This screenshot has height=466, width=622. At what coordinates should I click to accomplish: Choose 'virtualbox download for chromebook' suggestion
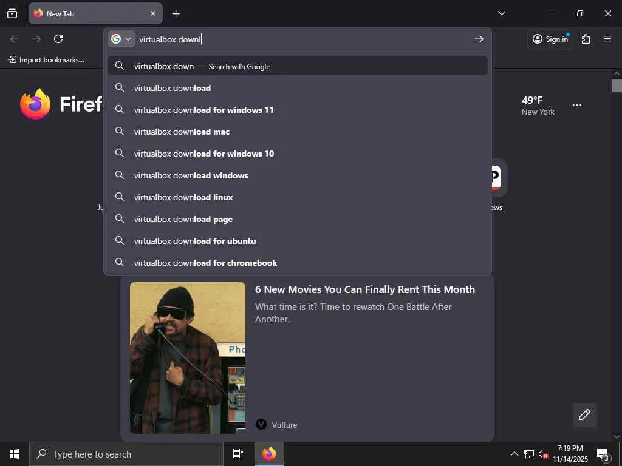click(298, 262)
